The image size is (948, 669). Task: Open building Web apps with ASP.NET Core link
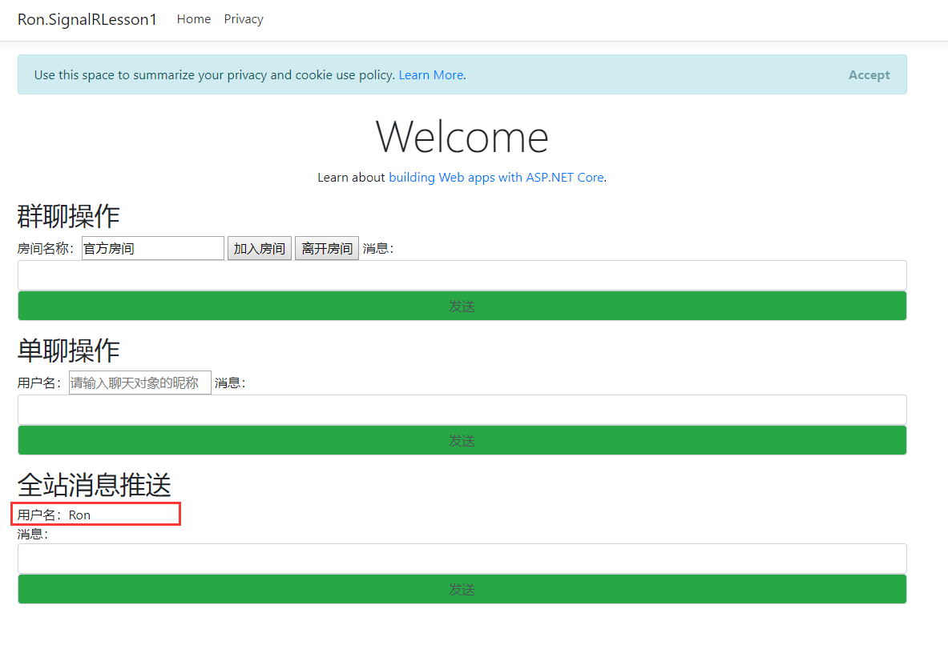[x=496, y=178]
